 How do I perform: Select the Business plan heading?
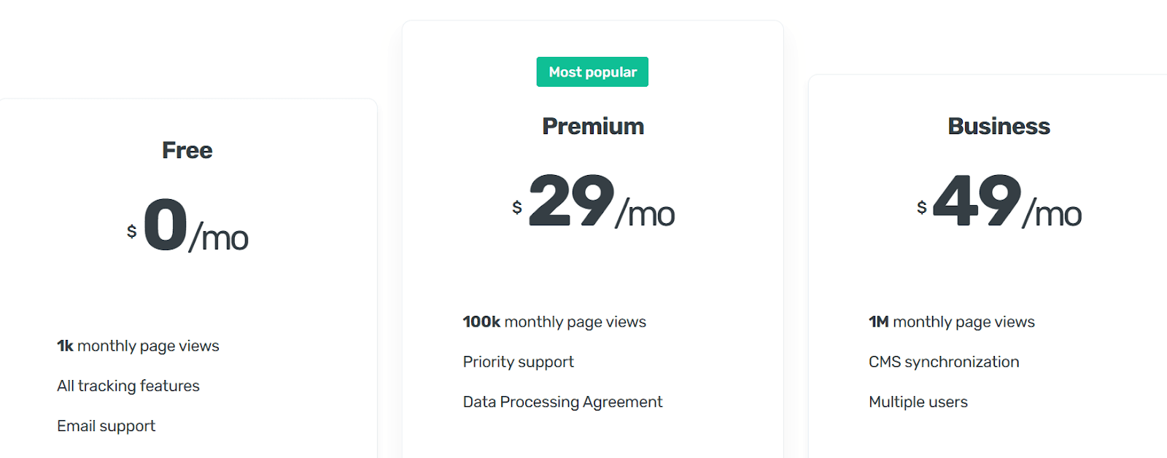tap(999, 125)
